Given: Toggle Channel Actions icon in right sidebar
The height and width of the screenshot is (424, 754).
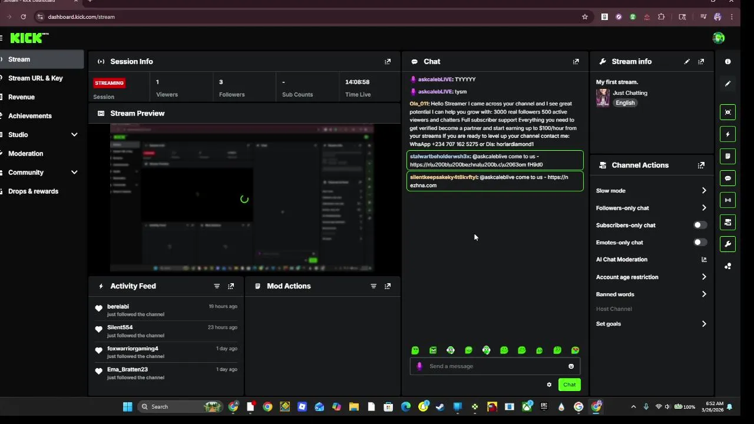Looking at the screenshot, I should [728, 222].
